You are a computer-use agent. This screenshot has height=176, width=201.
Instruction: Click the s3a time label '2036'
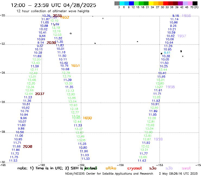51,43
